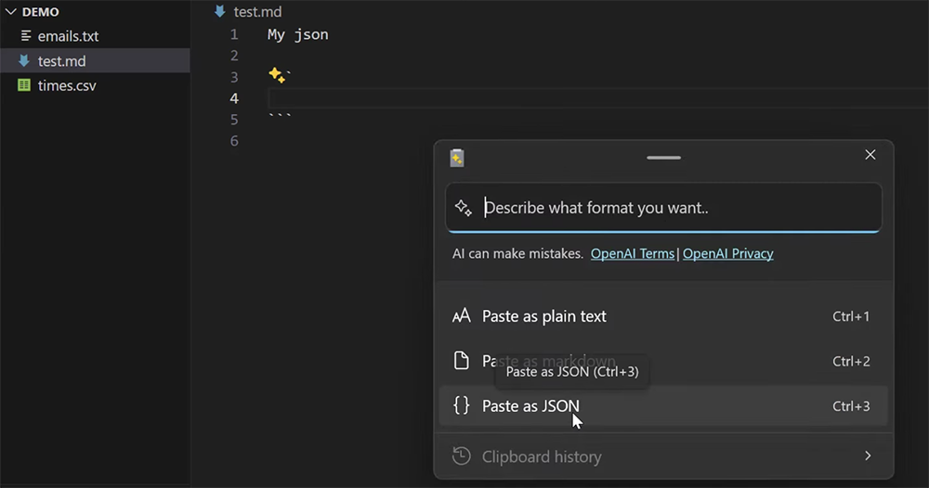Collapse the DEMO folder chevron

10,12
